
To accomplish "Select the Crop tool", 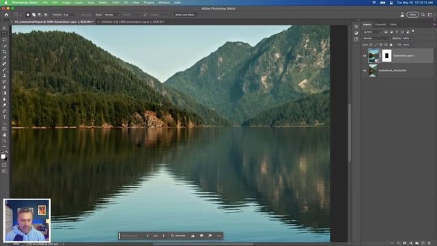I will point(4,52).
